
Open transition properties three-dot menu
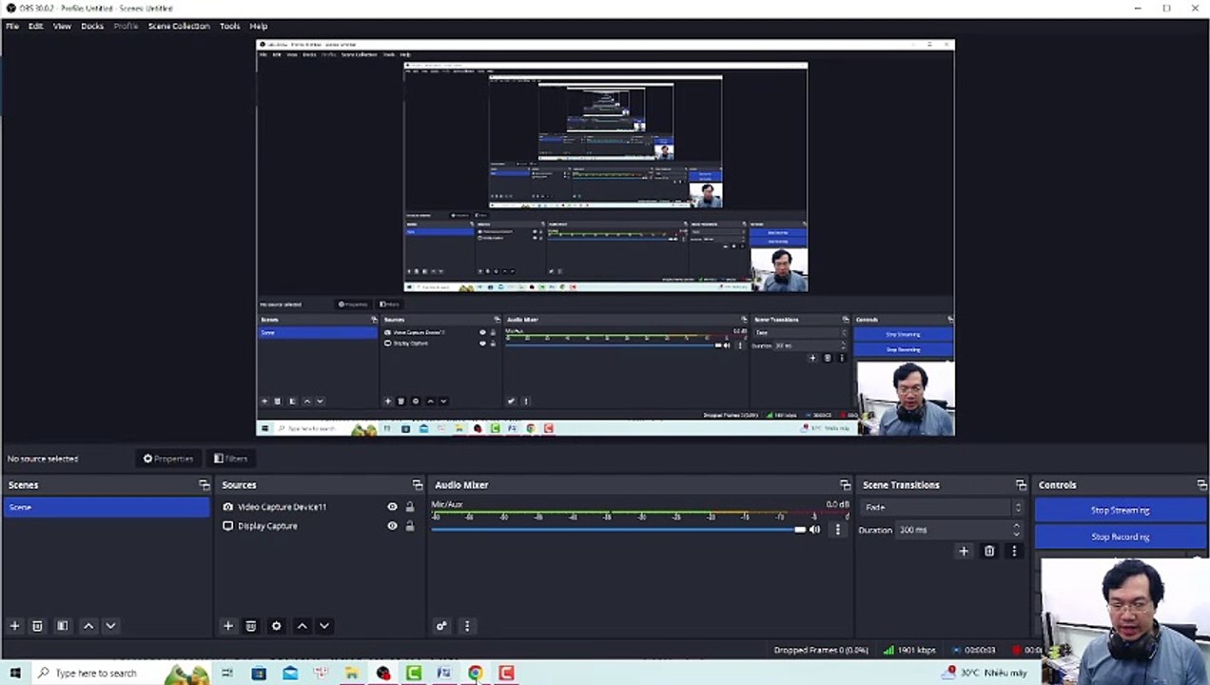coord(1014,551)
